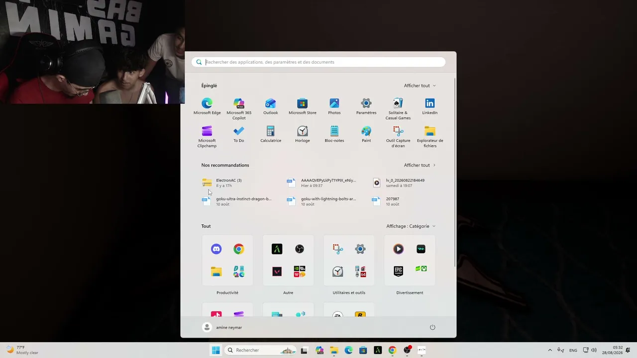The height and width of the screenshot is (358, 637).
Task: Open the green A app in Autre group
Action: [277, 249]
